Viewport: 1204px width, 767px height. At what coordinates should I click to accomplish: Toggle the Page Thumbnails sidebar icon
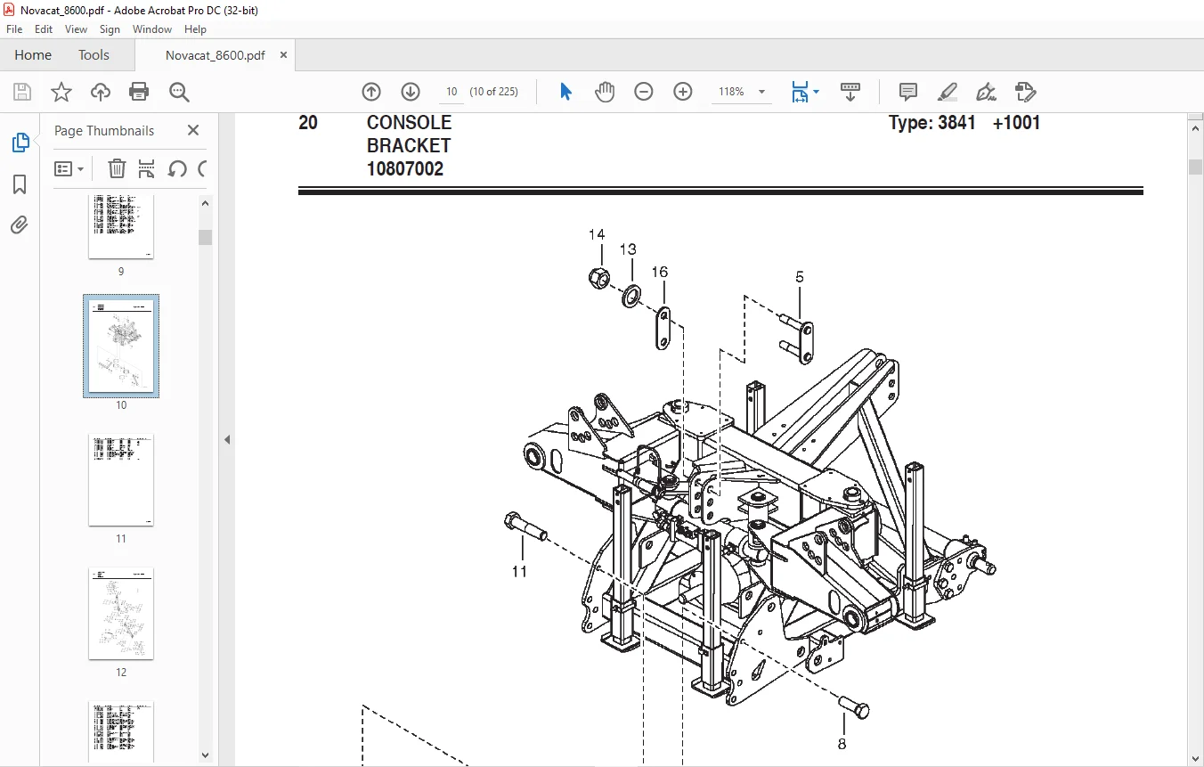[20, 143]
